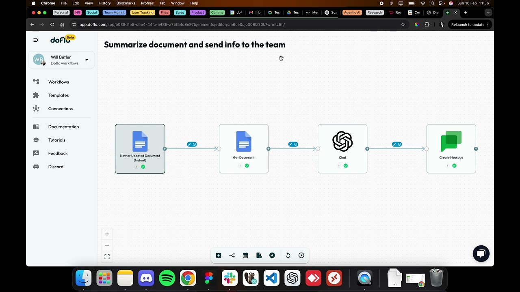Collapse the sidebar with the menu icon
Viewport: 520px width, 292px height.
point(36,40)
